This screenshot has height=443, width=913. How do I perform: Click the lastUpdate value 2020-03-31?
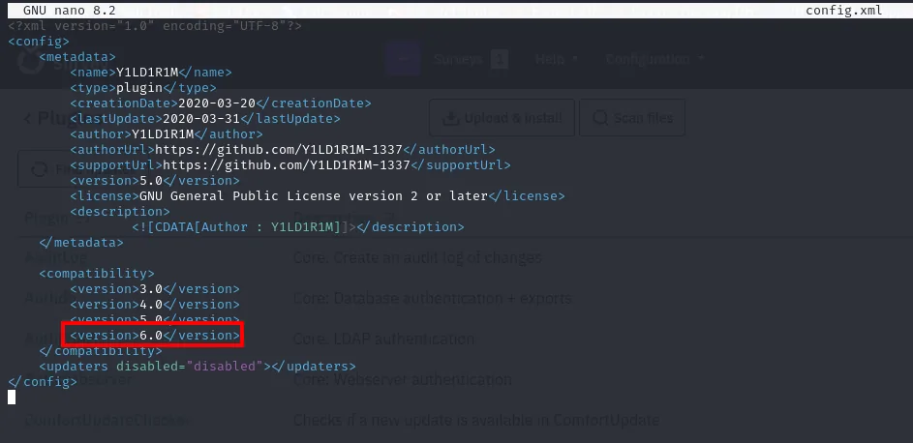pos(201,119)
